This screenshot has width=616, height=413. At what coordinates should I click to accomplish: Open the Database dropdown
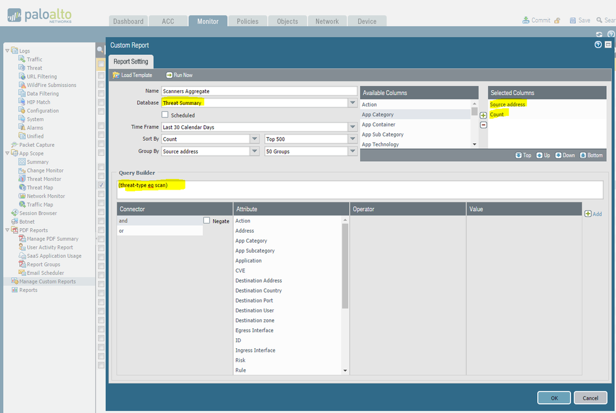point(353,103)
